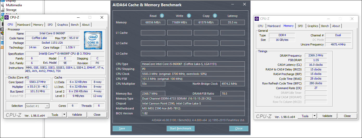The image size is (362, 138).
Task: Click the left CPU-Z title bar icon
Action: 6,17
